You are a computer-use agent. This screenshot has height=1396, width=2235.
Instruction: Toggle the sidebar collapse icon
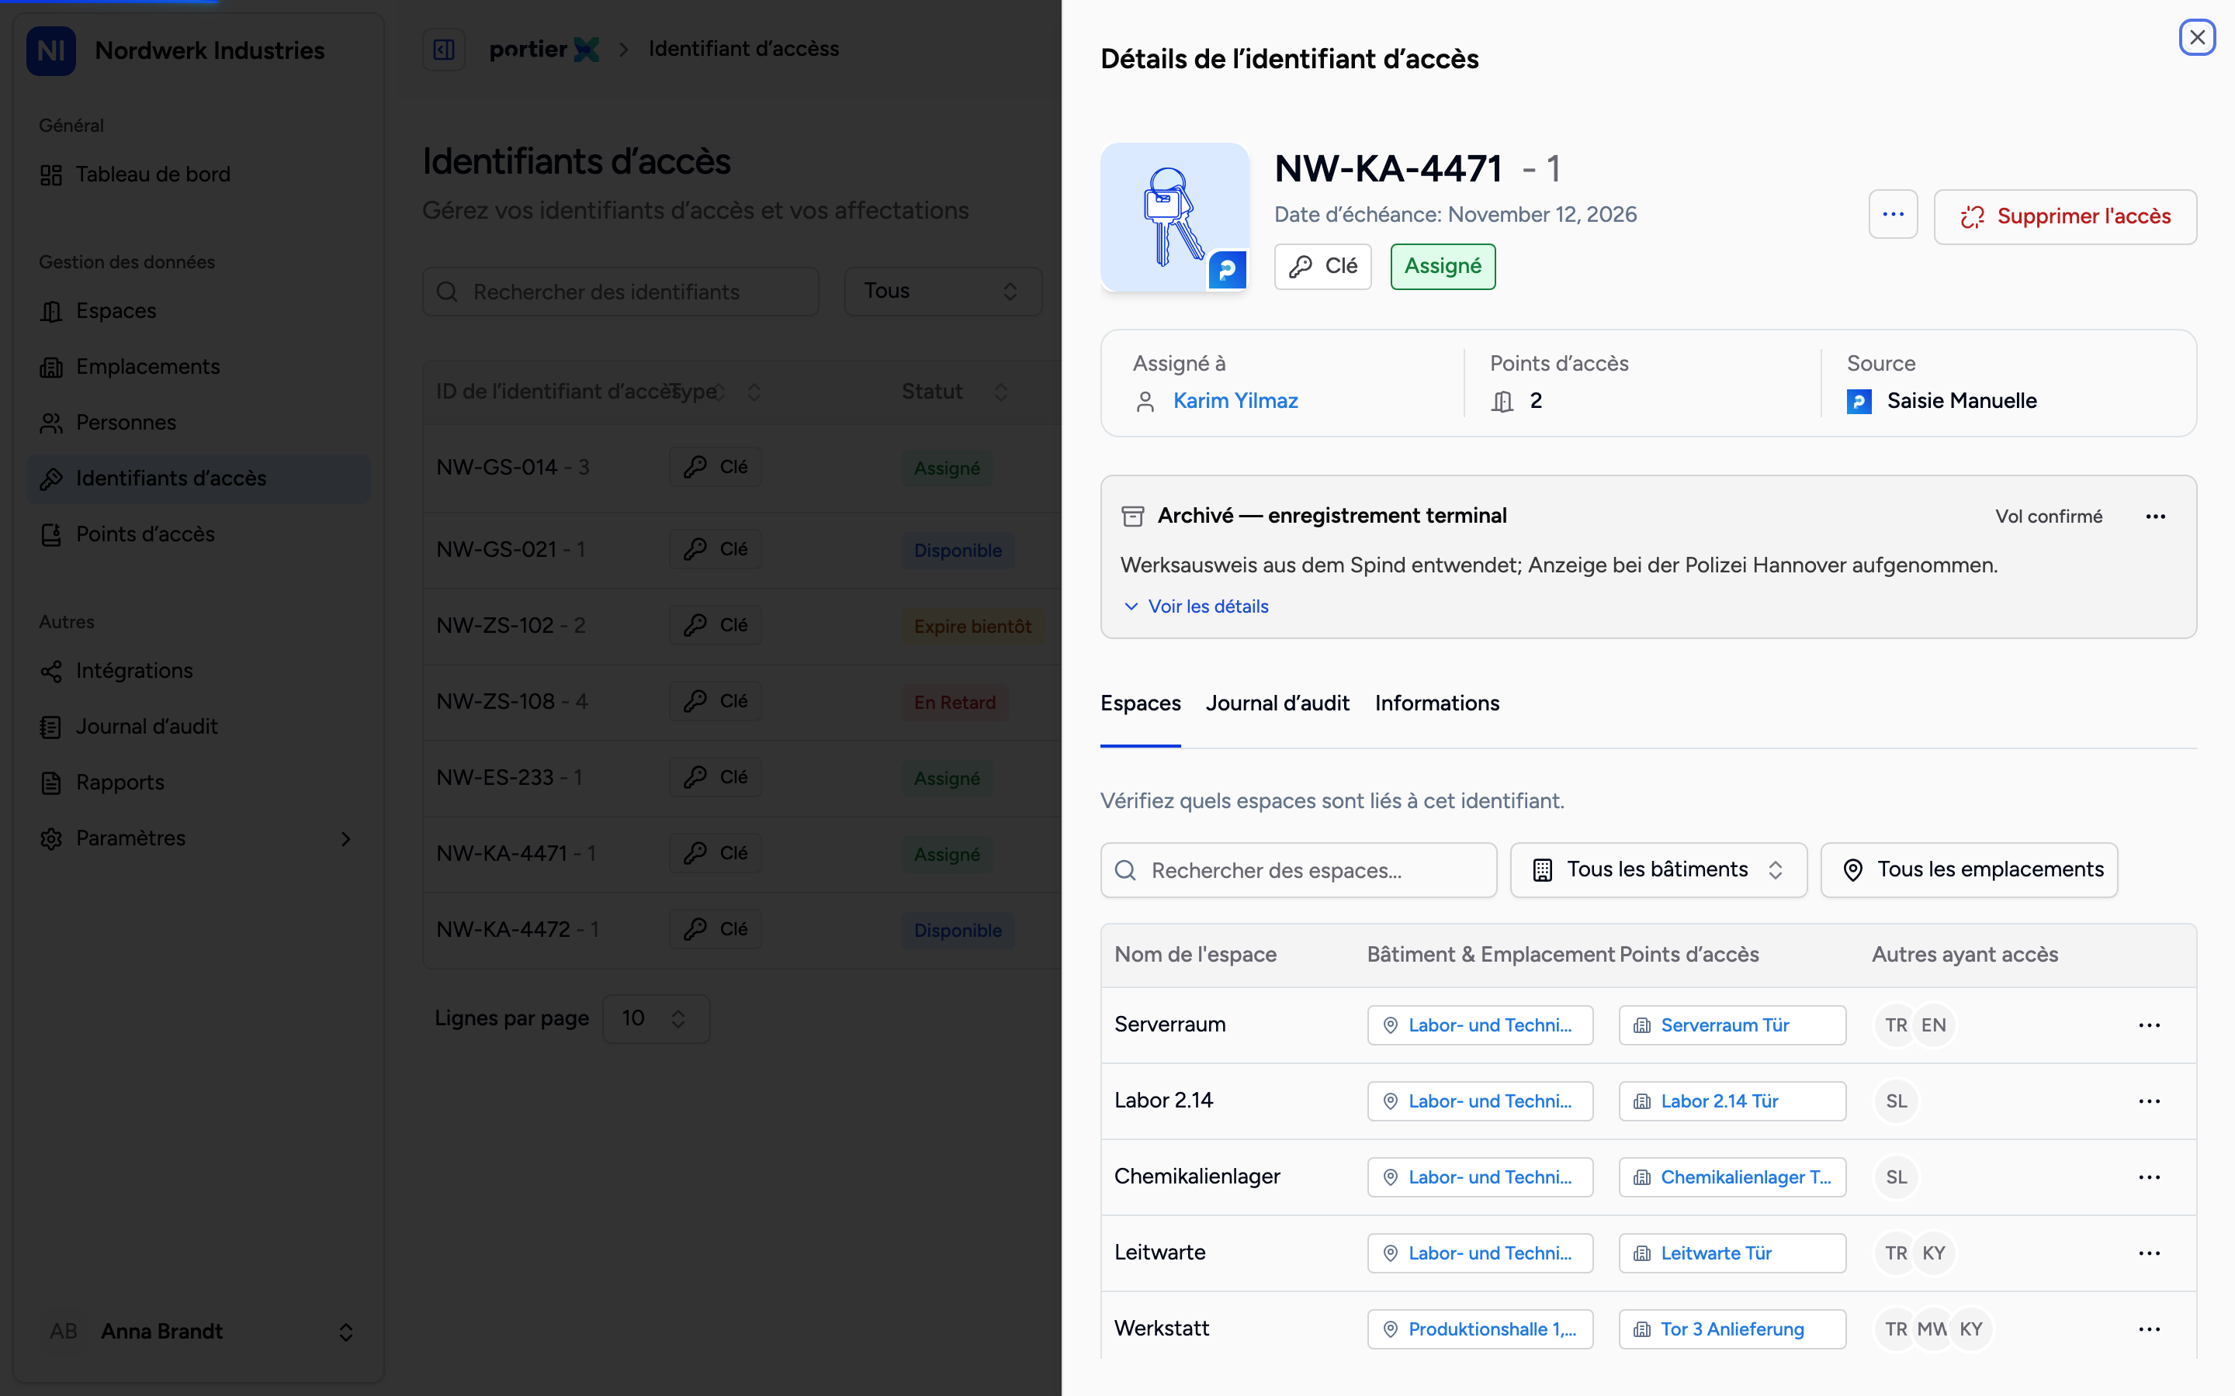click(443, 49)
